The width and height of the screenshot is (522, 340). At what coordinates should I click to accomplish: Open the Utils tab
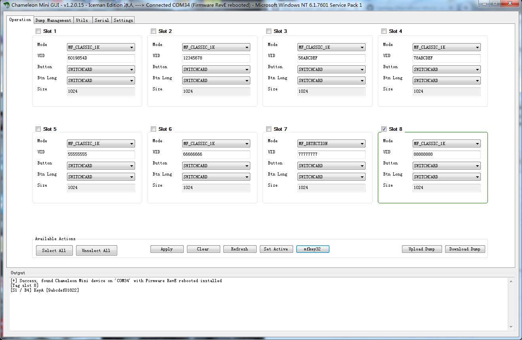82,20
